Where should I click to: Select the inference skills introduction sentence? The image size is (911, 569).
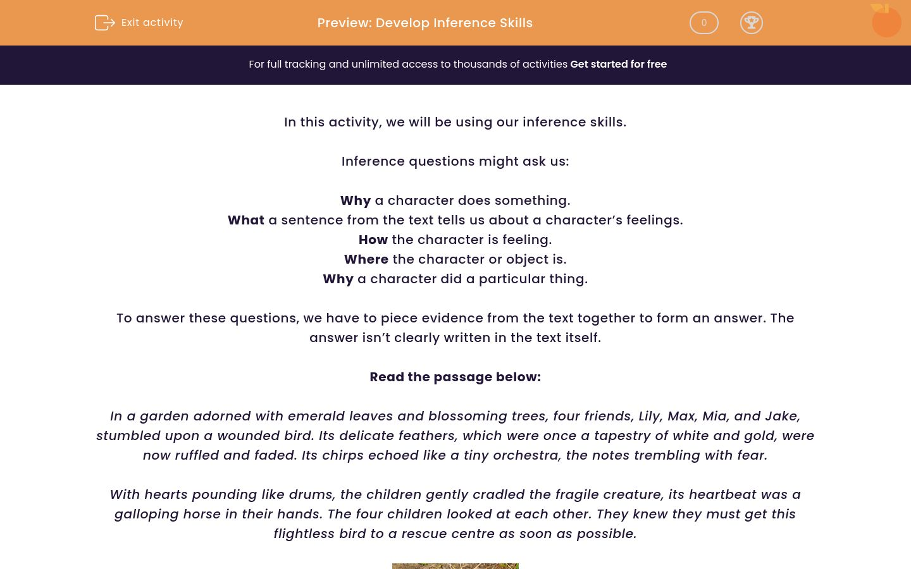[455, 122]
